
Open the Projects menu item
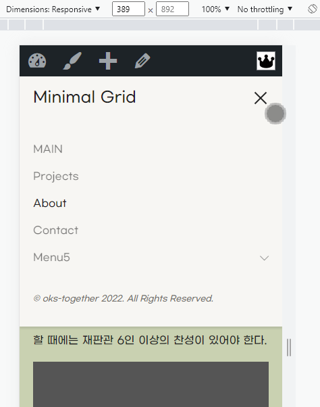[x=56, y=176]
